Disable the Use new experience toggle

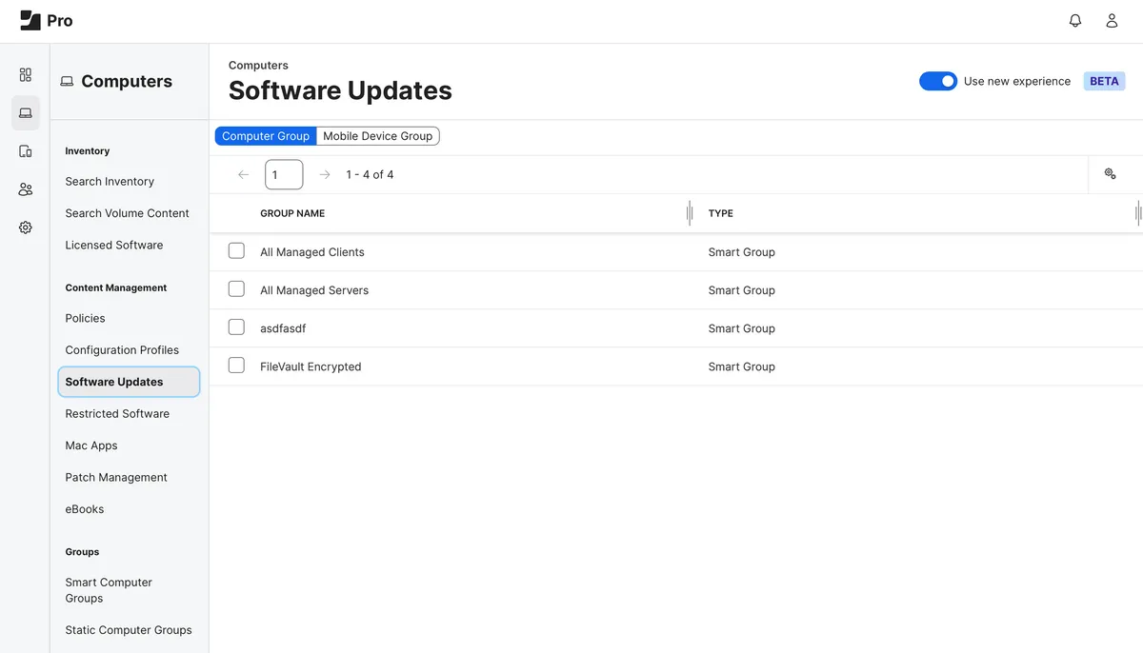click(x=937, y=82)
